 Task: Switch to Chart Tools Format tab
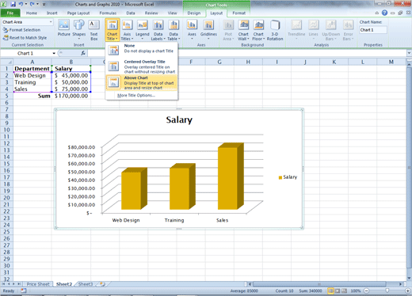[238, 13]
